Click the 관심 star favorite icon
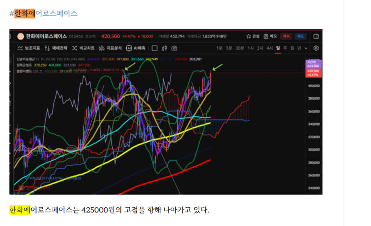 pyautogui.click(x=249, y=36)
